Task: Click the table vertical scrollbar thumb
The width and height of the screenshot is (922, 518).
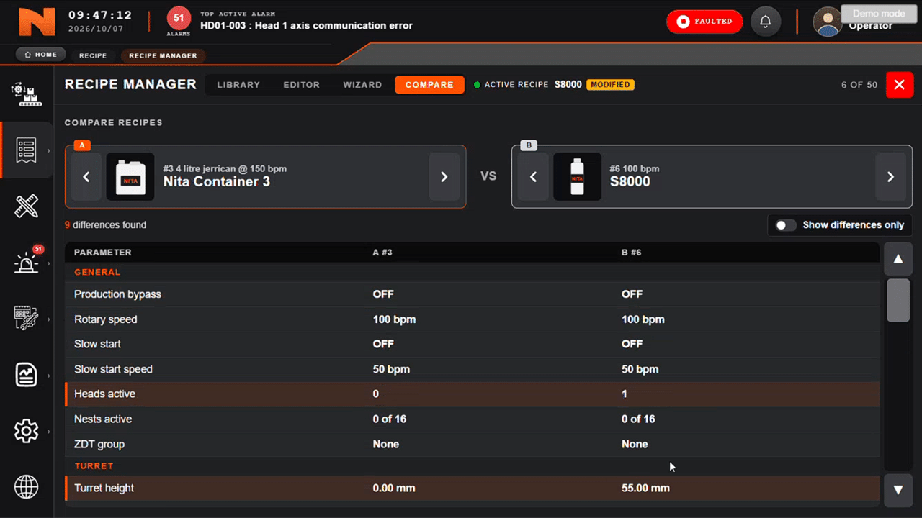Action: [898, 300]
